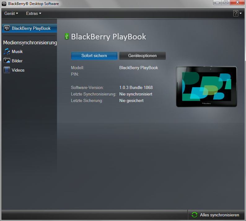Minimize the Desktop Software window
Viewport: 246px width, 221px height.
(217, 2)
